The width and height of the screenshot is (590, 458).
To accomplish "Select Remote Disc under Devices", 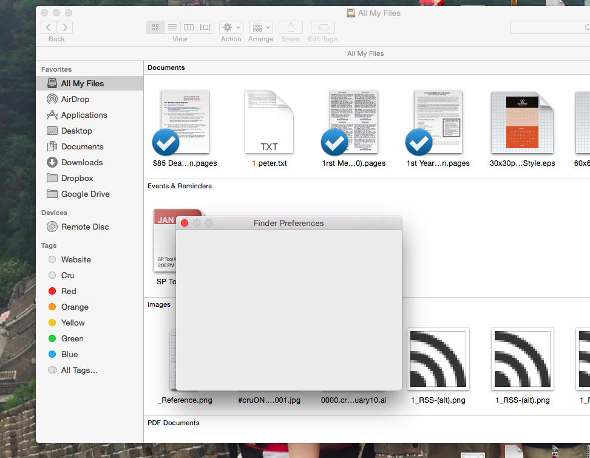I will click(90, 227).
